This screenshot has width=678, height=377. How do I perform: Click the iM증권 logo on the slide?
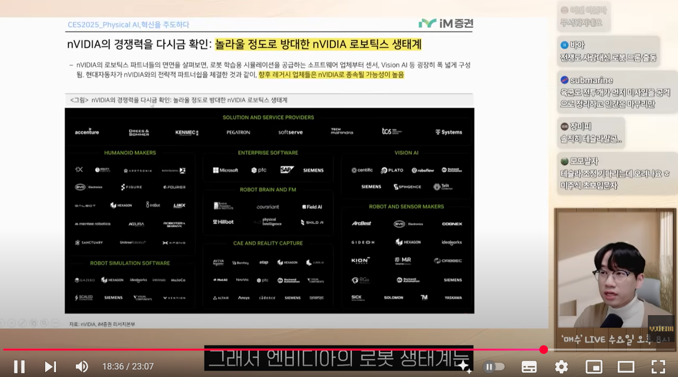[446, 23]
